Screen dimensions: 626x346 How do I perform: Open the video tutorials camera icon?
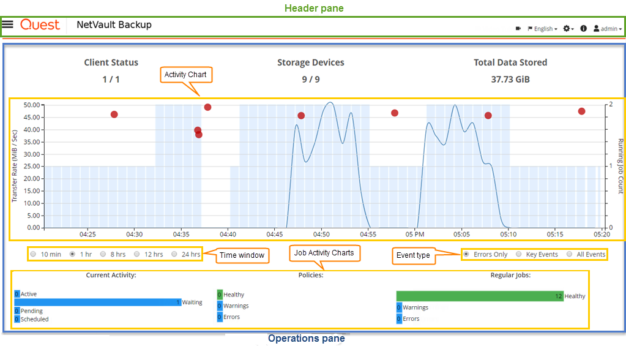(518, 28)
